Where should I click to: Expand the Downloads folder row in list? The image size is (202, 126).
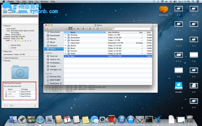point(65,40)
